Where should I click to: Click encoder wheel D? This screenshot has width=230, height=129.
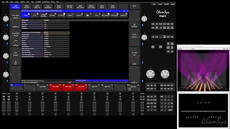6,75
